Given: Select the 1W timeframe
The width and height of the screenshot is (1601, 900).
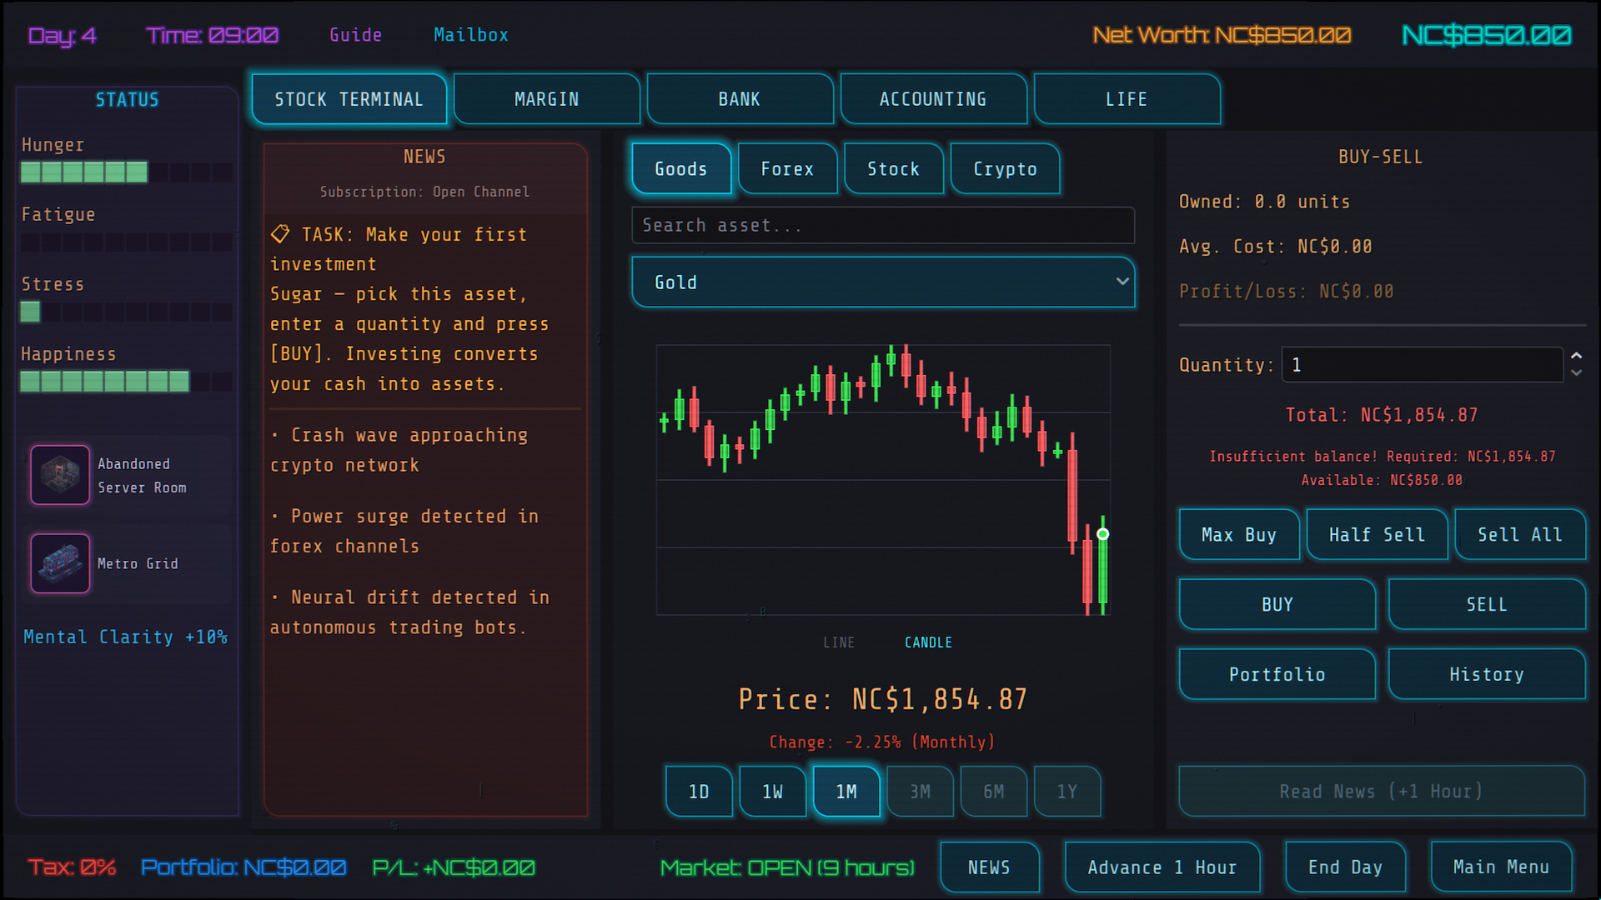Looking at the screenshot, I should tap(773, 792).
